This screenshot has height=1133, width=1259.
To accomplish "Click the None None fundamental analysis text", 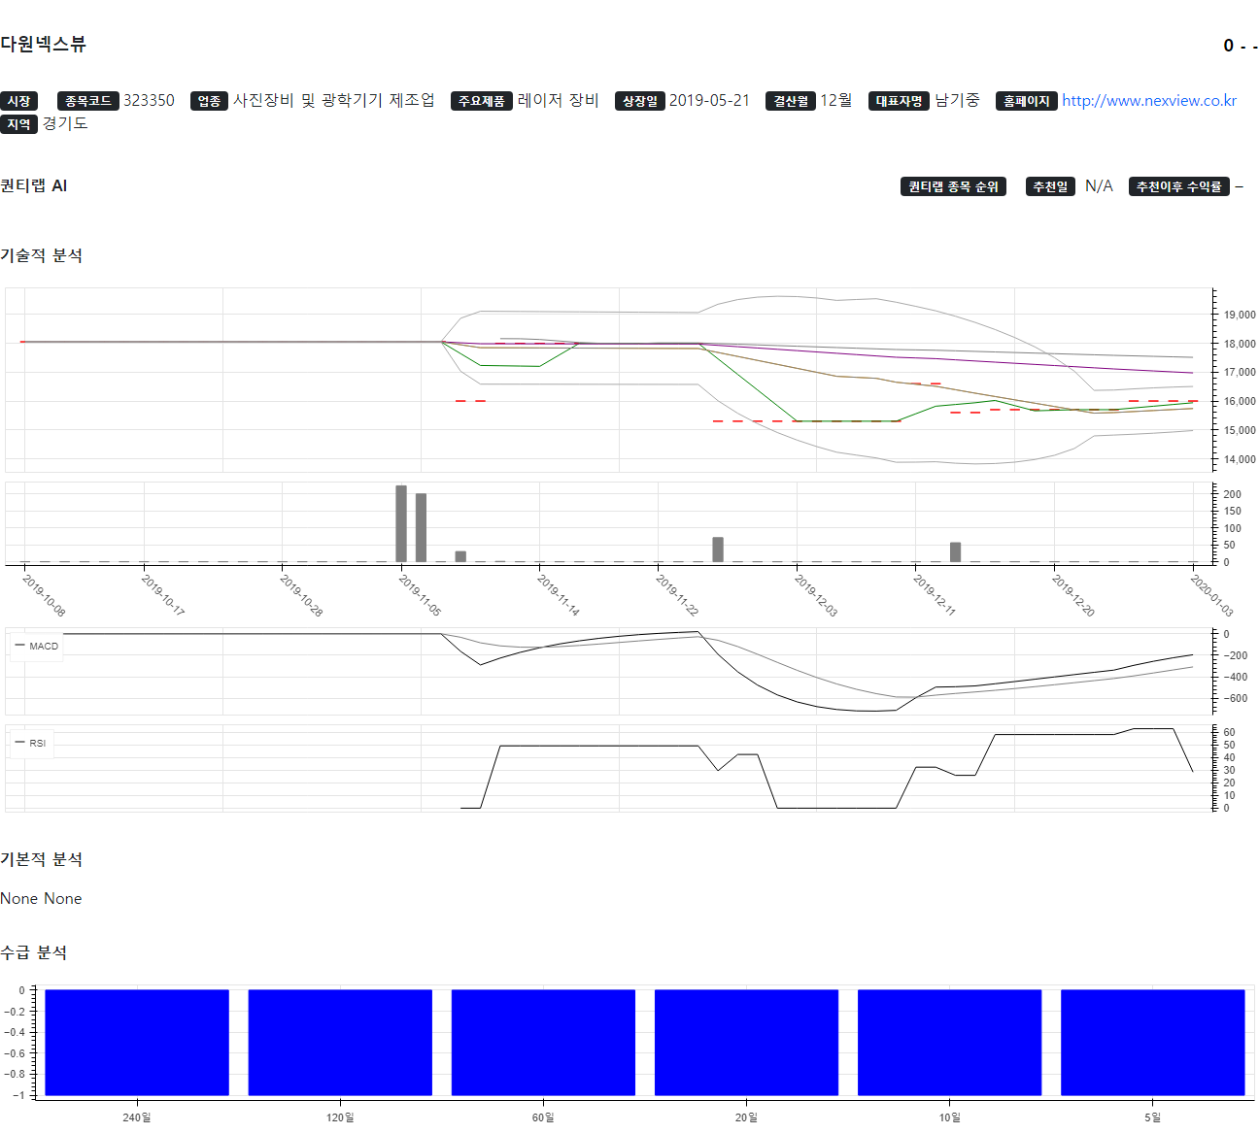I will pos(41,899).
